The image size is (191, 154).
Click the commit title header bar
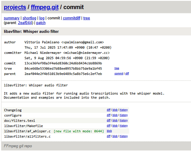point(96,31)
